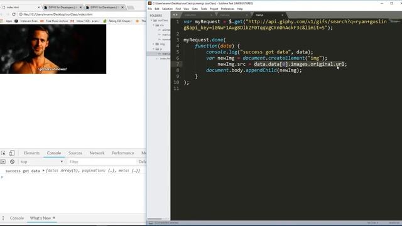Image resolution: width=402 pixels, height=226 pixels.
Task: Click the Ryan Gosling GIF image
Action: 53,49
